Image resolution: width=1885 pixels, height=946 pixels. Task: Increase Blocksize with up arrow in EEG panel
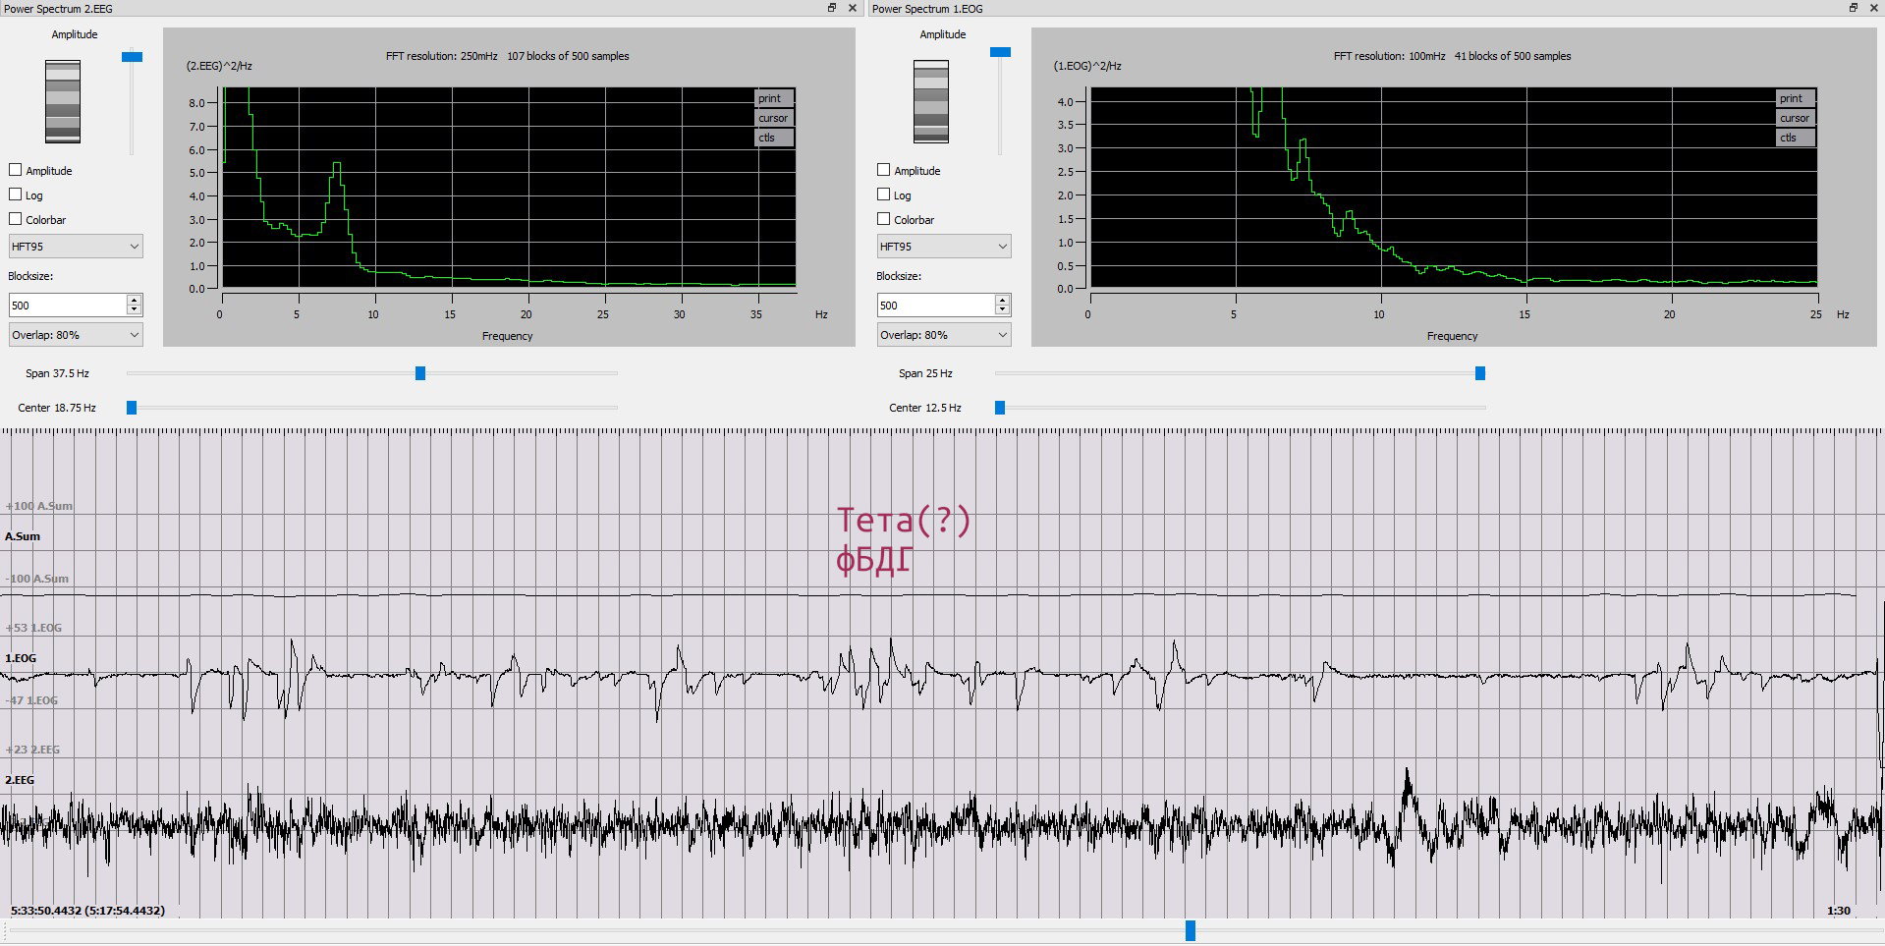click(x=135, y=300)
